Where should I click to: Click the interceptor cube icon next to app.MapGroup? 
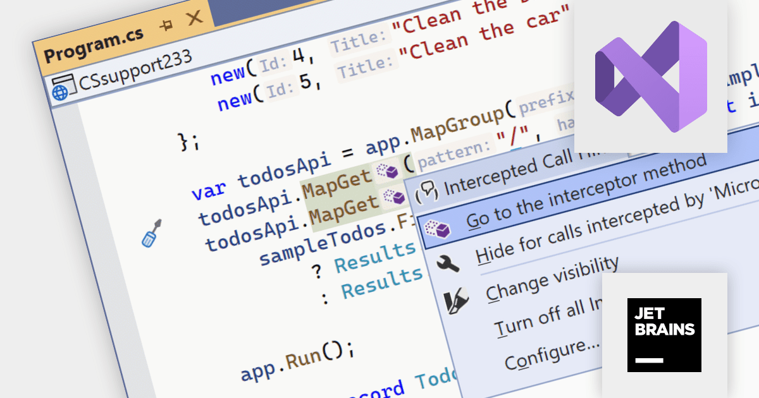click(x=388, y=171)
